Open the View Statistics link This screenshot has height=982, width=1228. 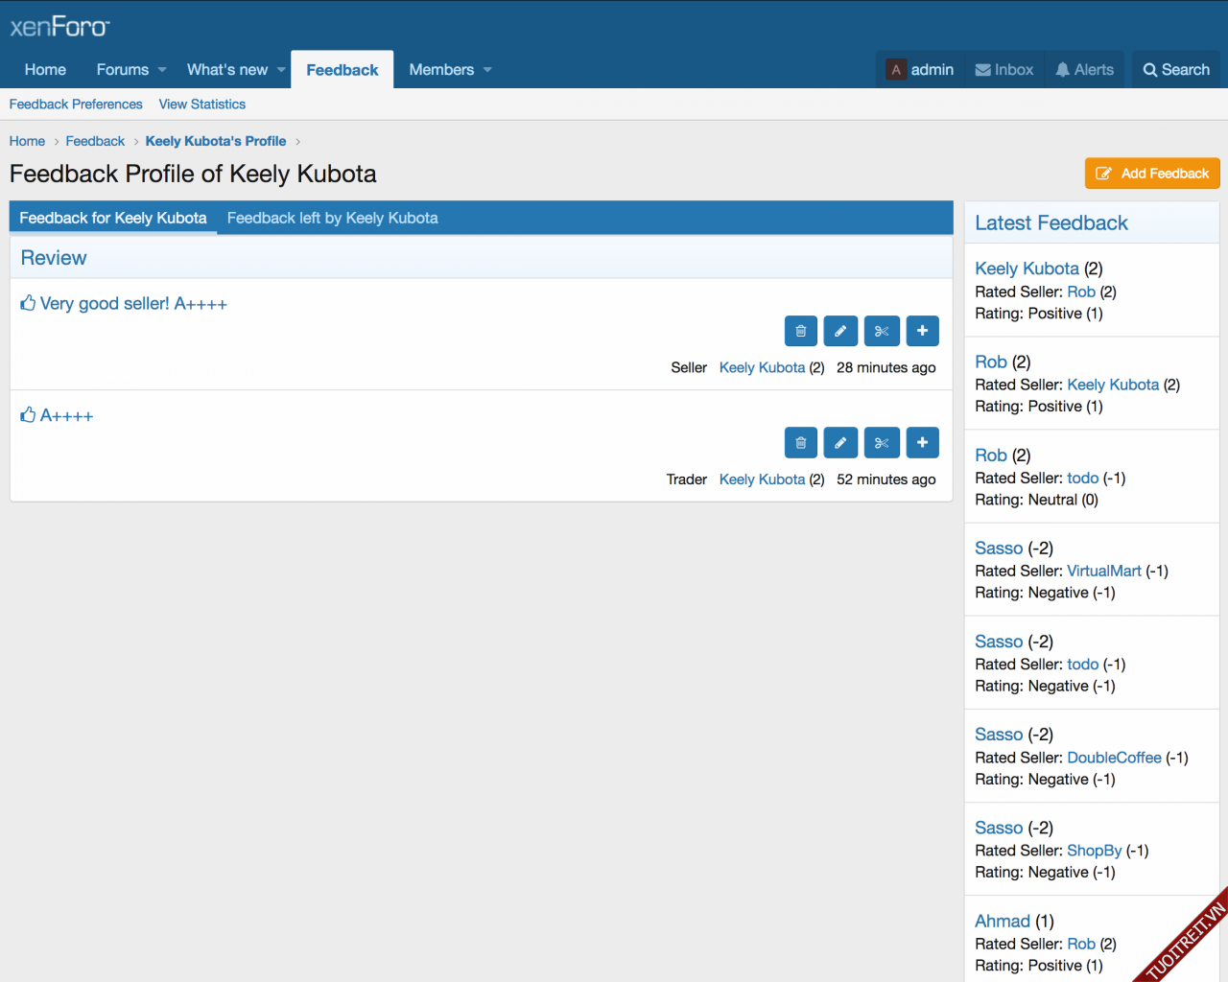[x=201, y=105]
